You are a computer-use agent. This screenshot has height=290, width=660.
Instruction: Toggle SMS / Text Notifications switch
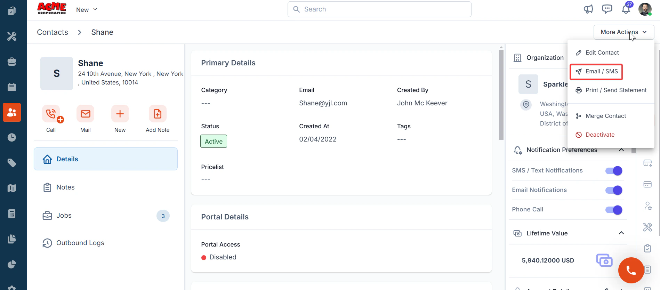614,171
